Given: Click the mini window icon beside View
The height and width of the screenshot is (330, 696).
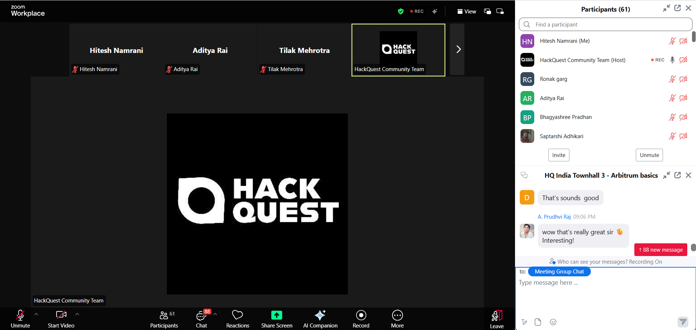Looking at the screenshot, I should 500,12.
